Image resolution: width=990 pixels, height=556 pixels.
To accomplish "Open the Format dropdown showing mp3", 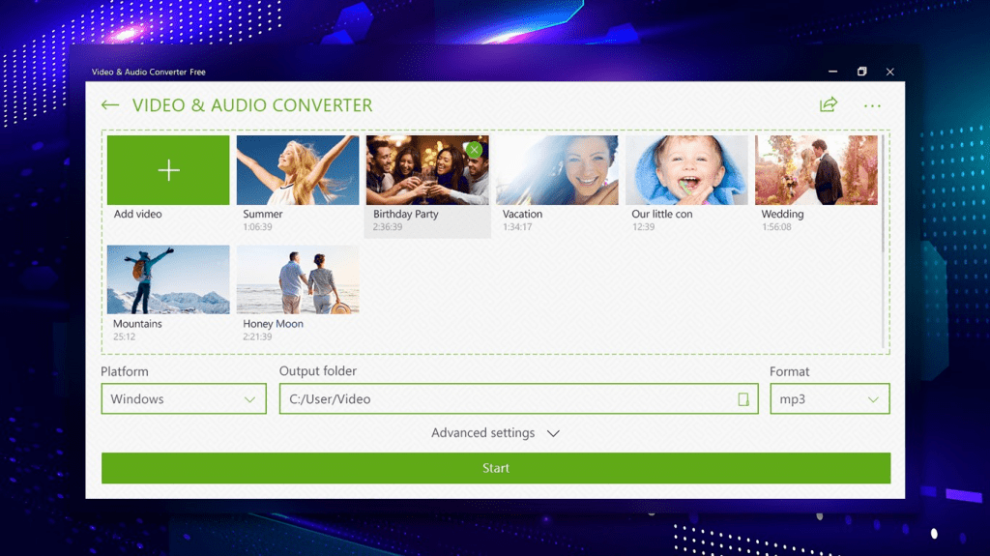I will click(x=830, y=399).
